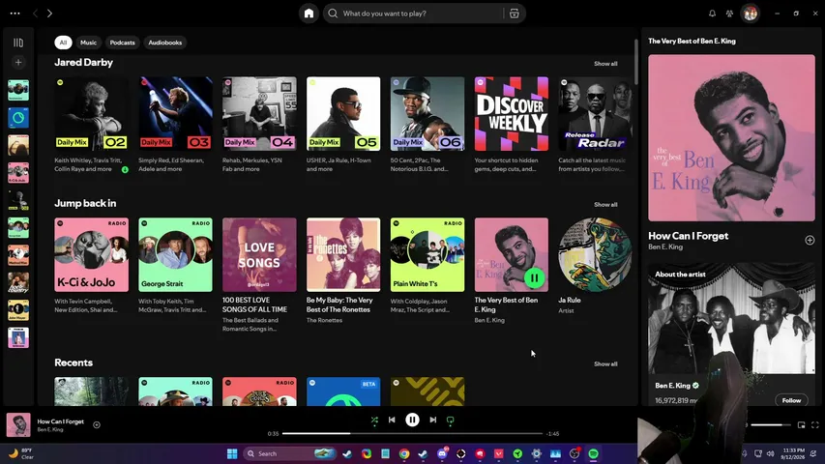The image size is (825, 464).
Task: Adjust the volume slider
Action: point(770,424)
